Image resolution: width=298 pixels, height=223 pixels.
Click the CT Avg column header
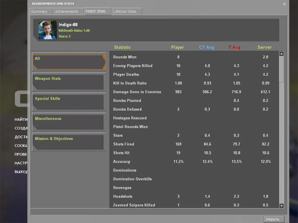[207, 47]
